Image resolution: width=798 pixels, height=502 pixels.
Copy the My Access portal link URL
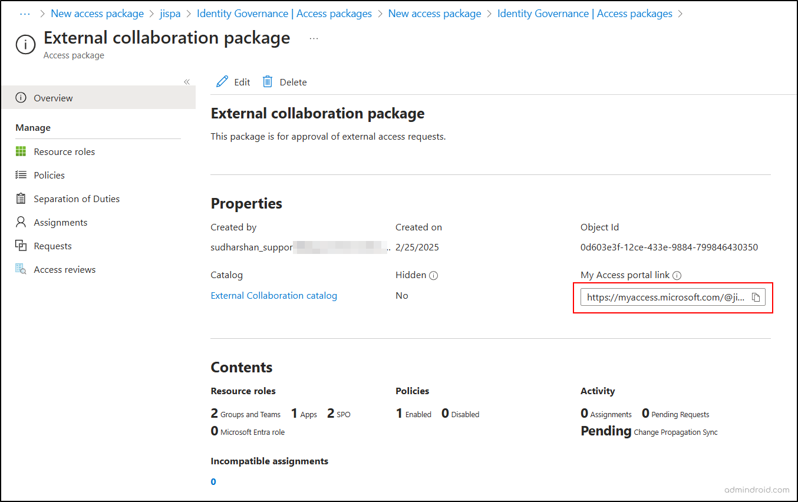point(756,297)
